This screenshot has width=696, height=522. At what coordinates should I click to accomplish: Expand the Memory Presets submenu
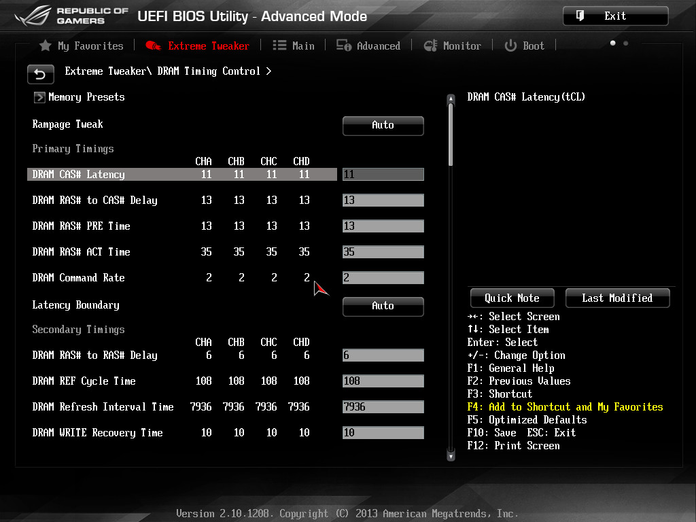(39, 97)
